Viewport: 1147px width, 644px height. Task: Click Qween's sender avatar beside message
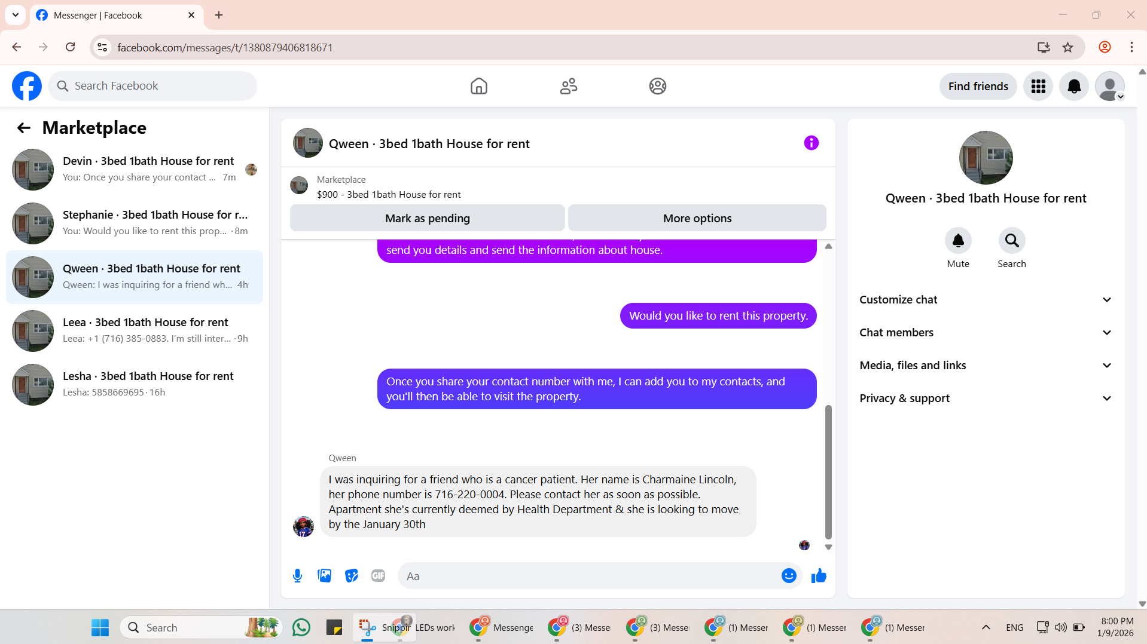(303, 527)
